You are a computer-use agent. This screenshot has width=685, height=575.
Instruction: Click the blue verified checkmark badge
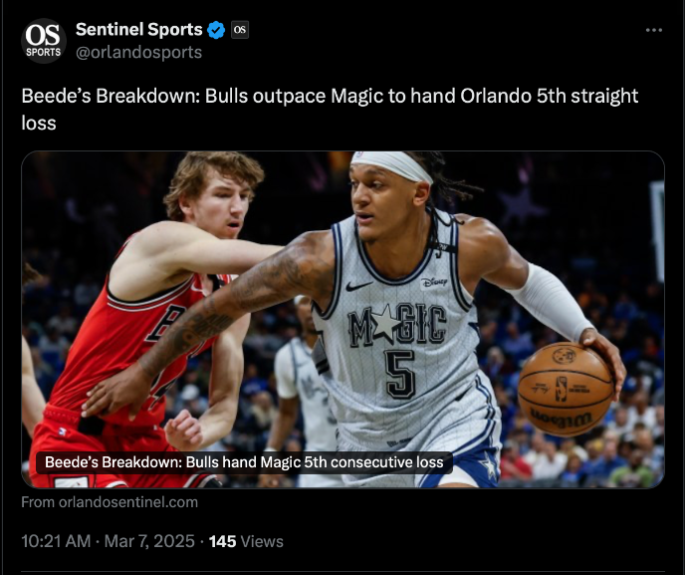tap(216, 30)
